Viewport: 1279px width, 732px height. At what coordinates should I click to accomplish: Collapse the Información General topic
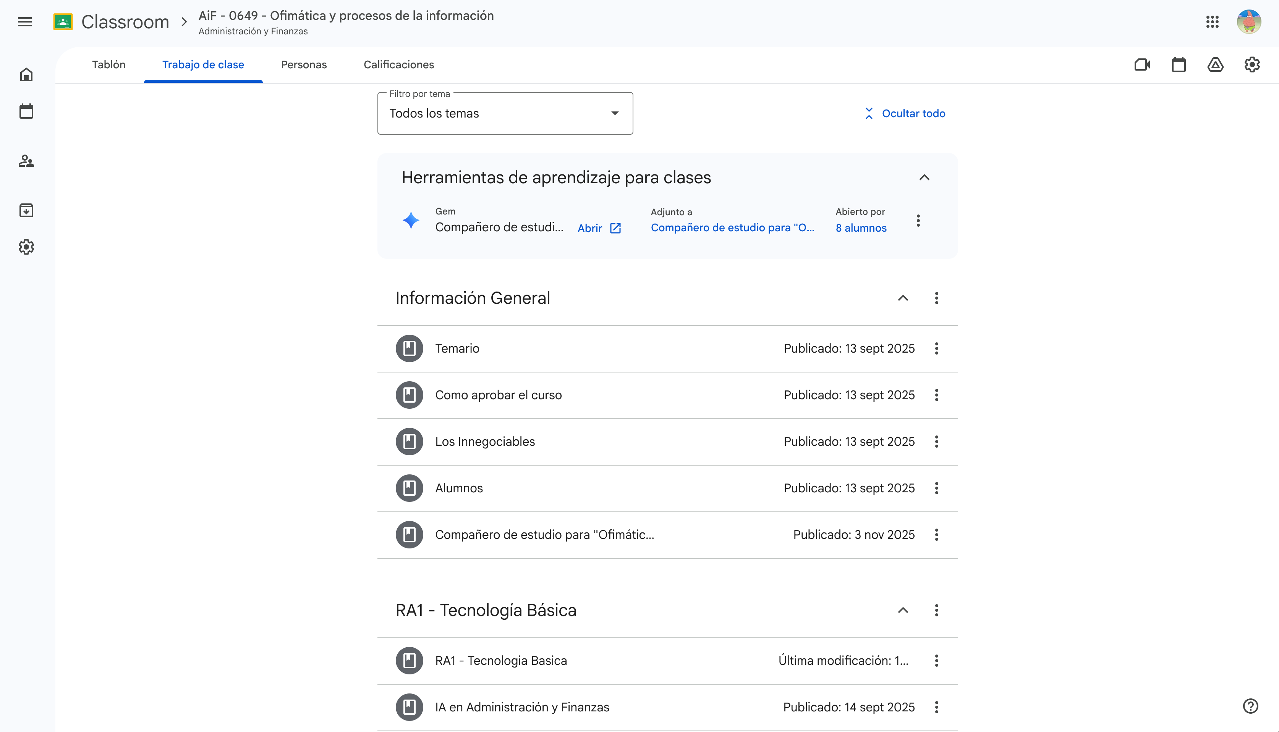[x=903, y=298]
